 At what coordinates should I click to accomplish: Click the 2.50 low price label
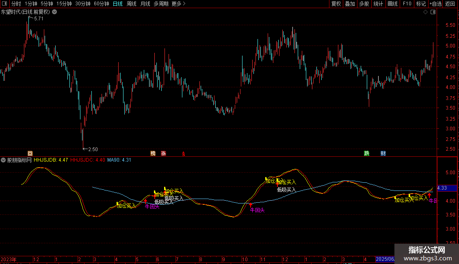click(93, 149)
